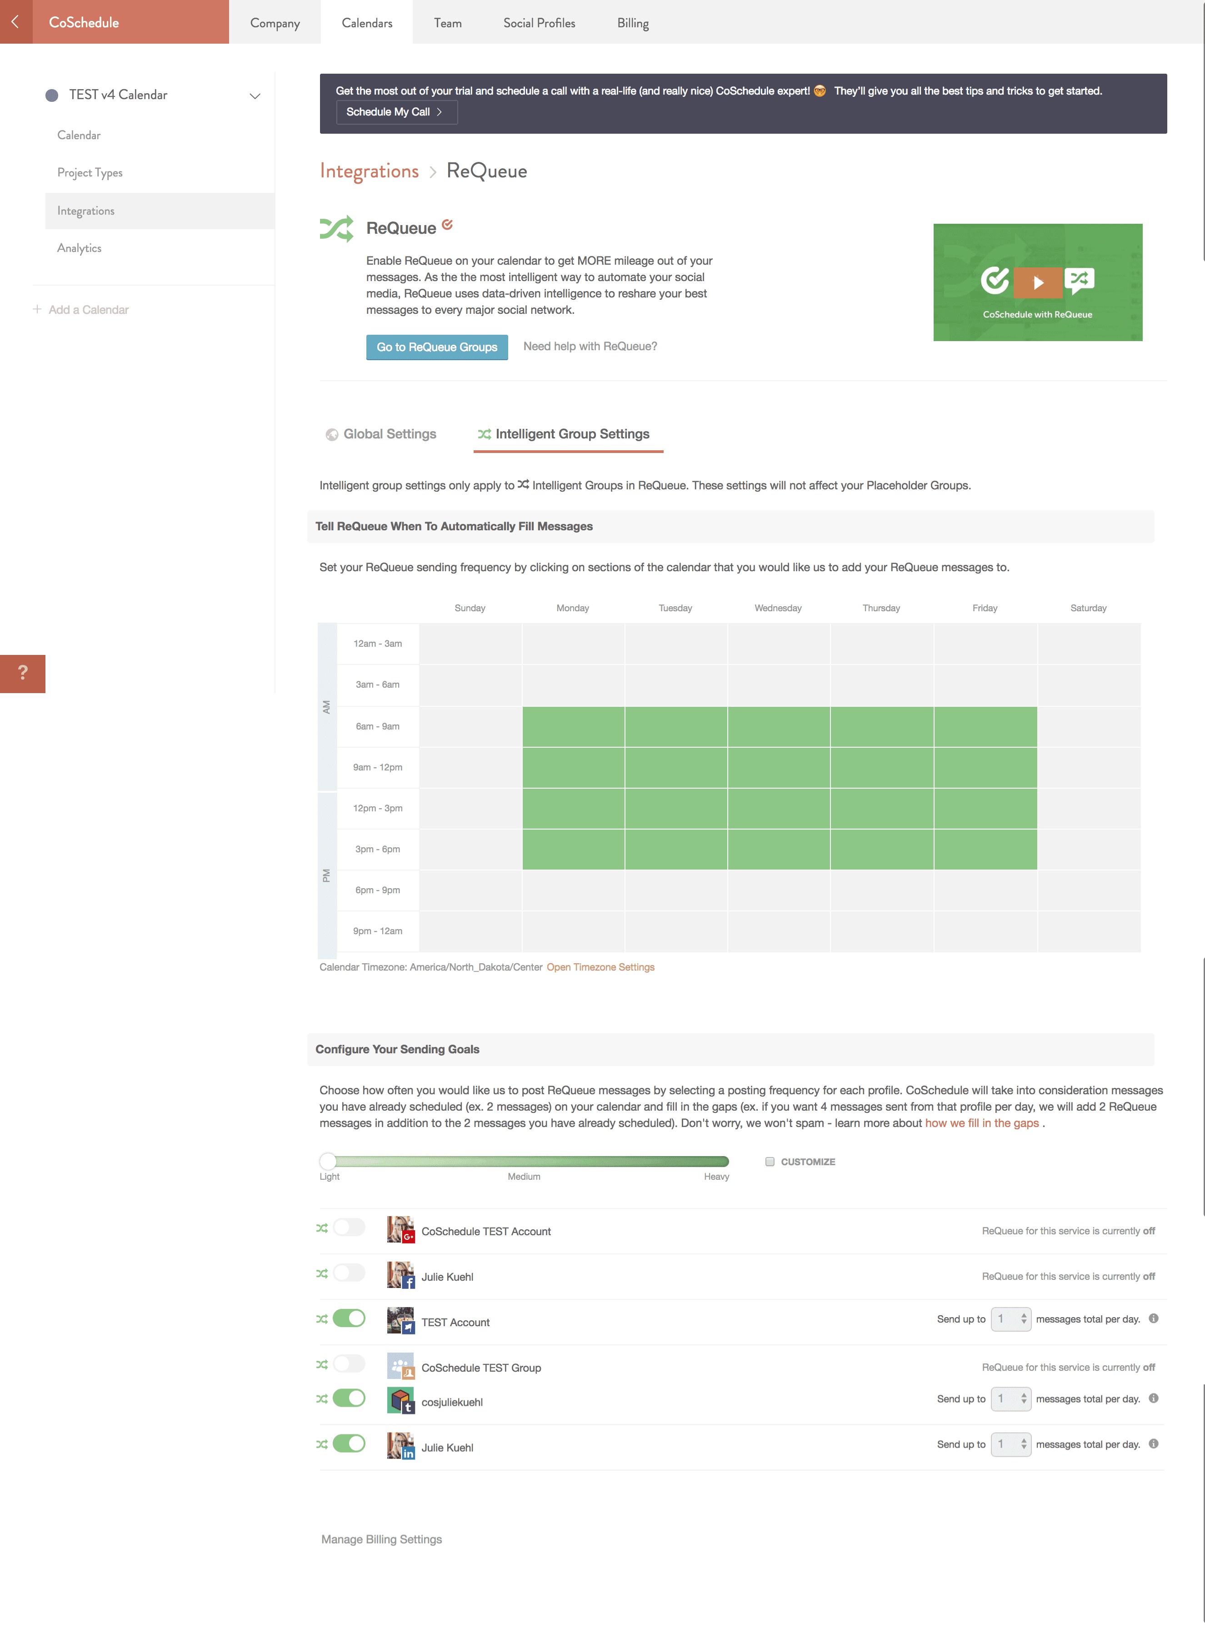The width and height of the screenshot is (1205, 1625).
Task: Open the Team tab
Action: (x=448, y=23)
